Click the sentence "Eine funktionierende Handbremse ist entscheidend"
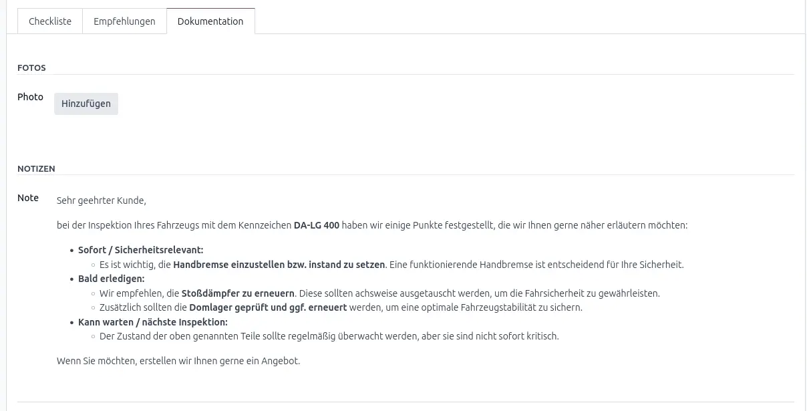 [x=536, y=265]
